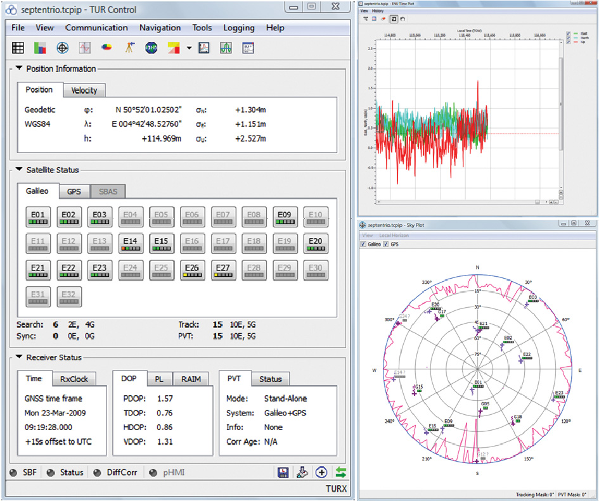Collapse the Satellite Status section
The image size is (599, 501).
[19, 170]
